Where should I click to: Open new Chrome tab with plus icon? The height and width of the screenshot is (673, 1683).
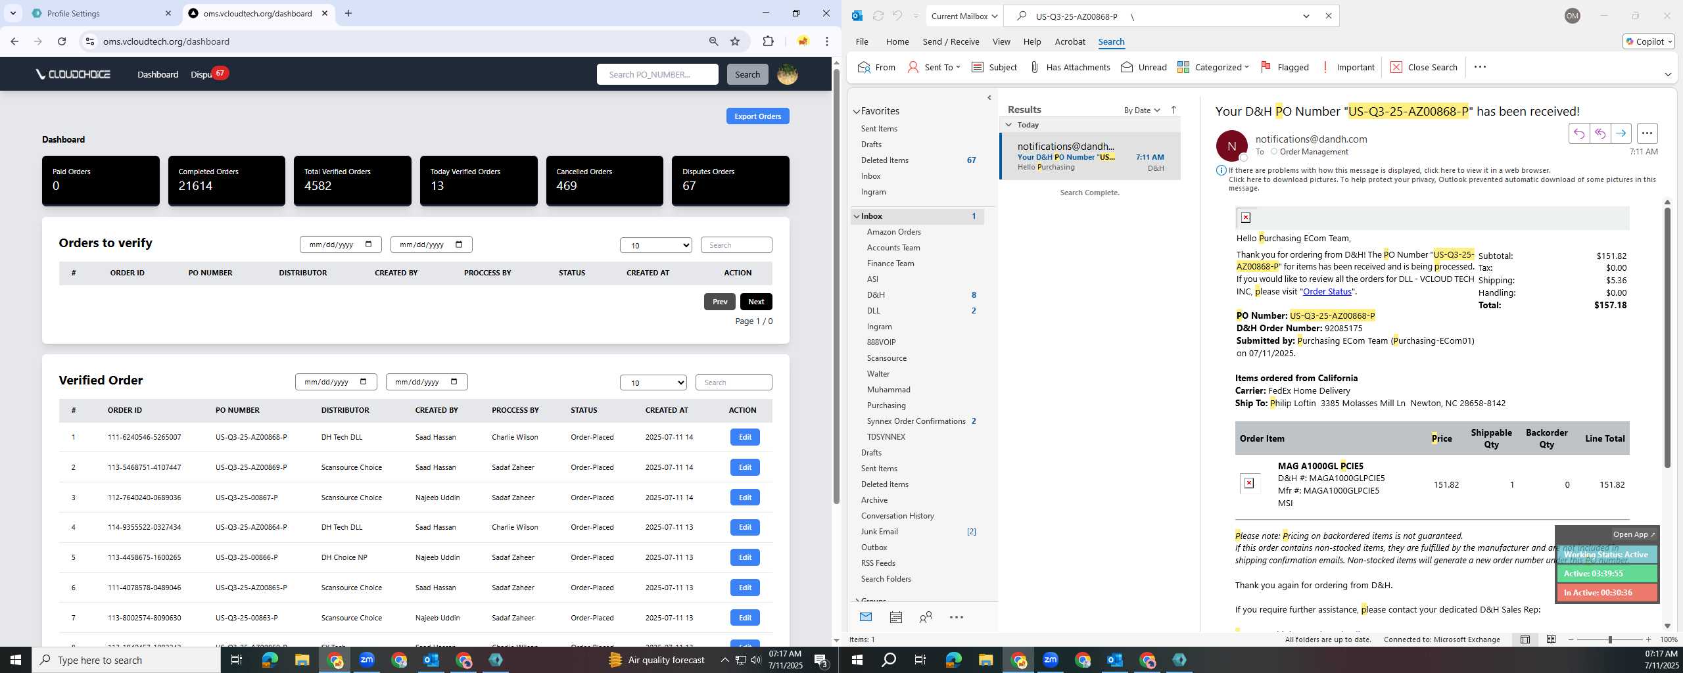(x=348, y=13)
